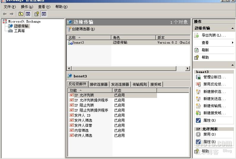Click the server list horizontal scrollbar thumb
Image resolution: width=236 pixels, height=159 pixels.
(x=124, y=69)
